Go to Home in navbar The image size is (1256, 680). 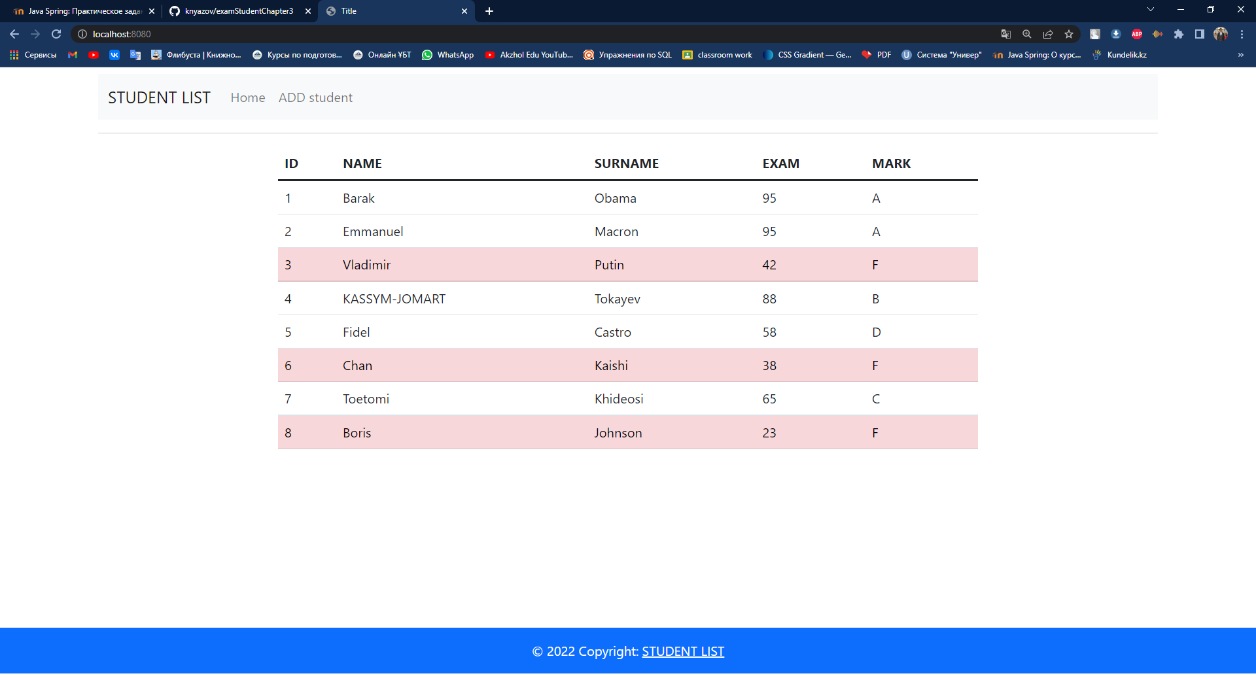click(248, 97)
